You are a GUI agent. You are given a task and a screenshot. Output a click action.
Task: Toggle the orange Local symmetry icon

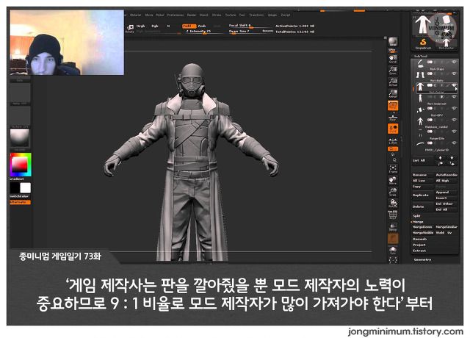click(393, 129)
